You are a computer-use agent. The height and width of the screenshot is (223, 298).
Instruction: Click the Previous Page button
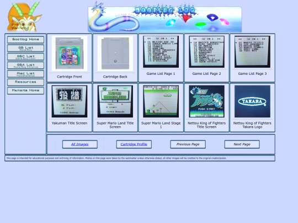tap(188, 144)
